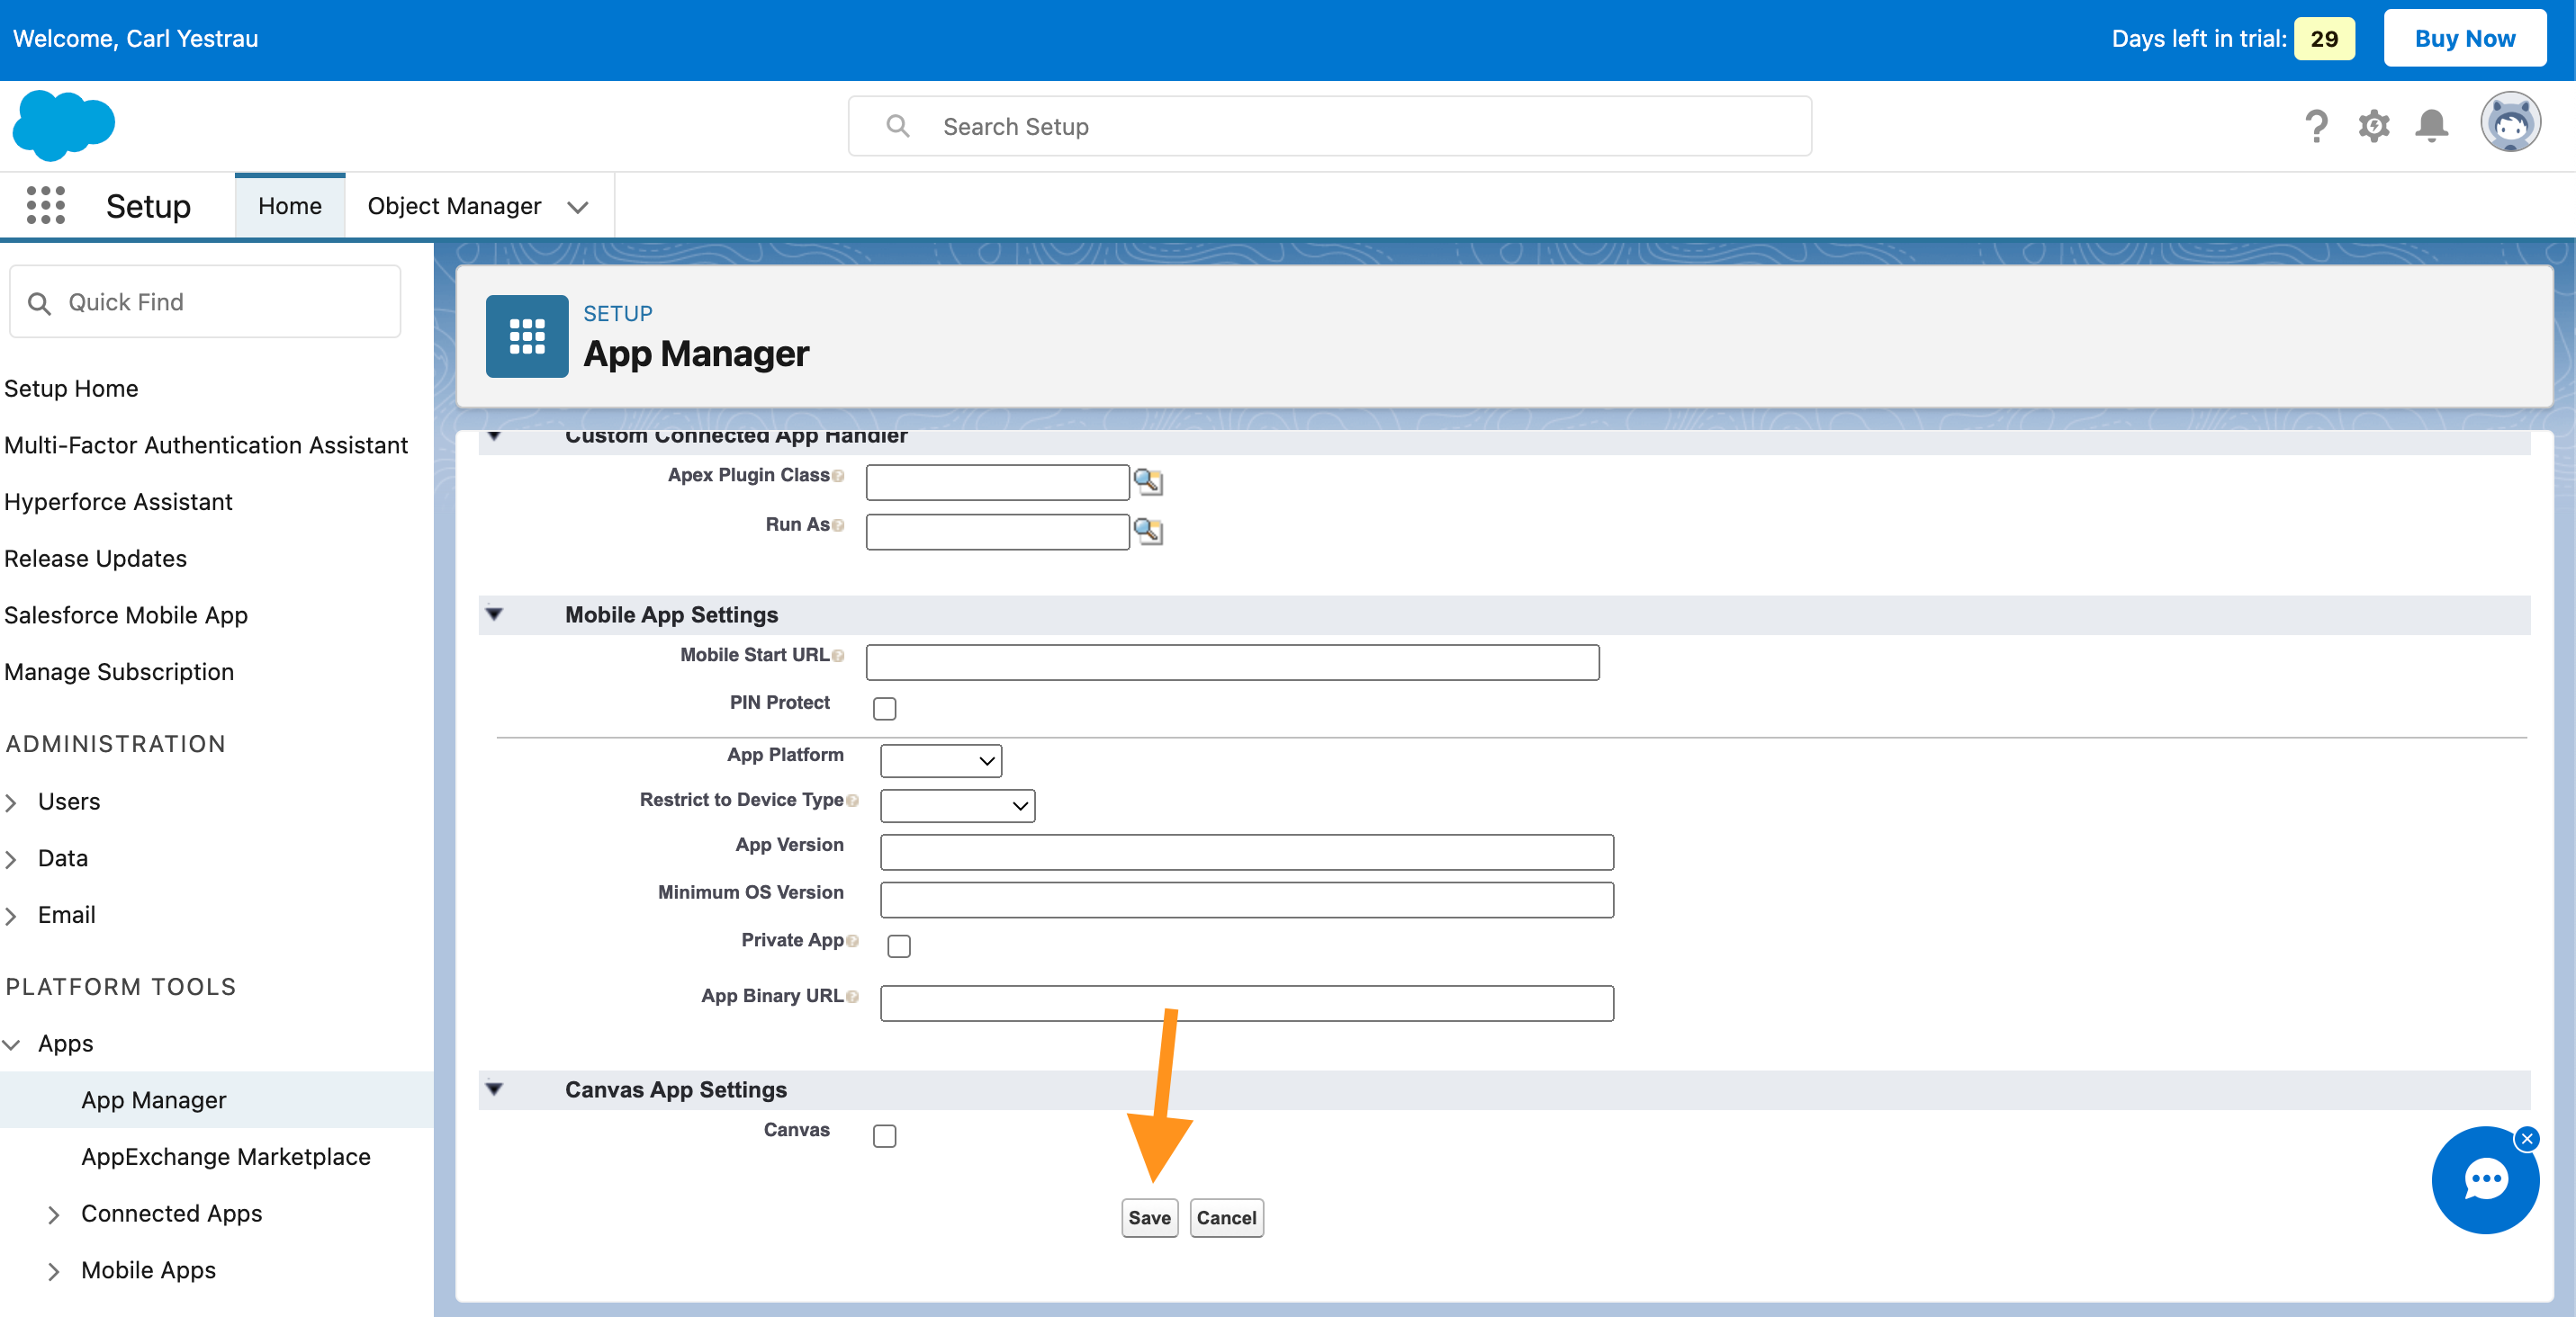Collapse the Mobile App Settings section
Viewport: 2576px width, 1317px height.
point(494,614)
